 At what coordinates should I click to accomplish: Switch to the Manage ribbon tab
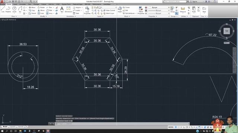(36, 4)
